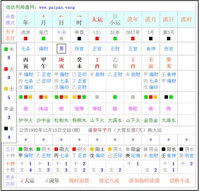Click the 十神个数 row label
Screen dimensions: 199x191
click(10, 167)
